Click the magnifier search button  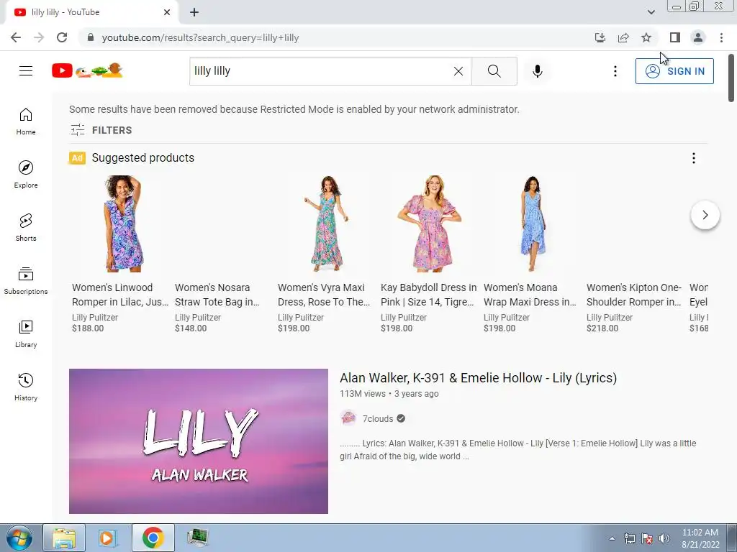coord(494,71)
